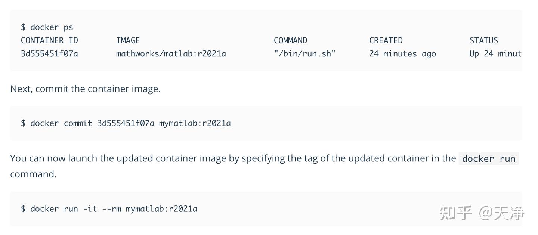Click the @天净 author watermark
This screenshot has height=235, width=538.
[502, 213]
